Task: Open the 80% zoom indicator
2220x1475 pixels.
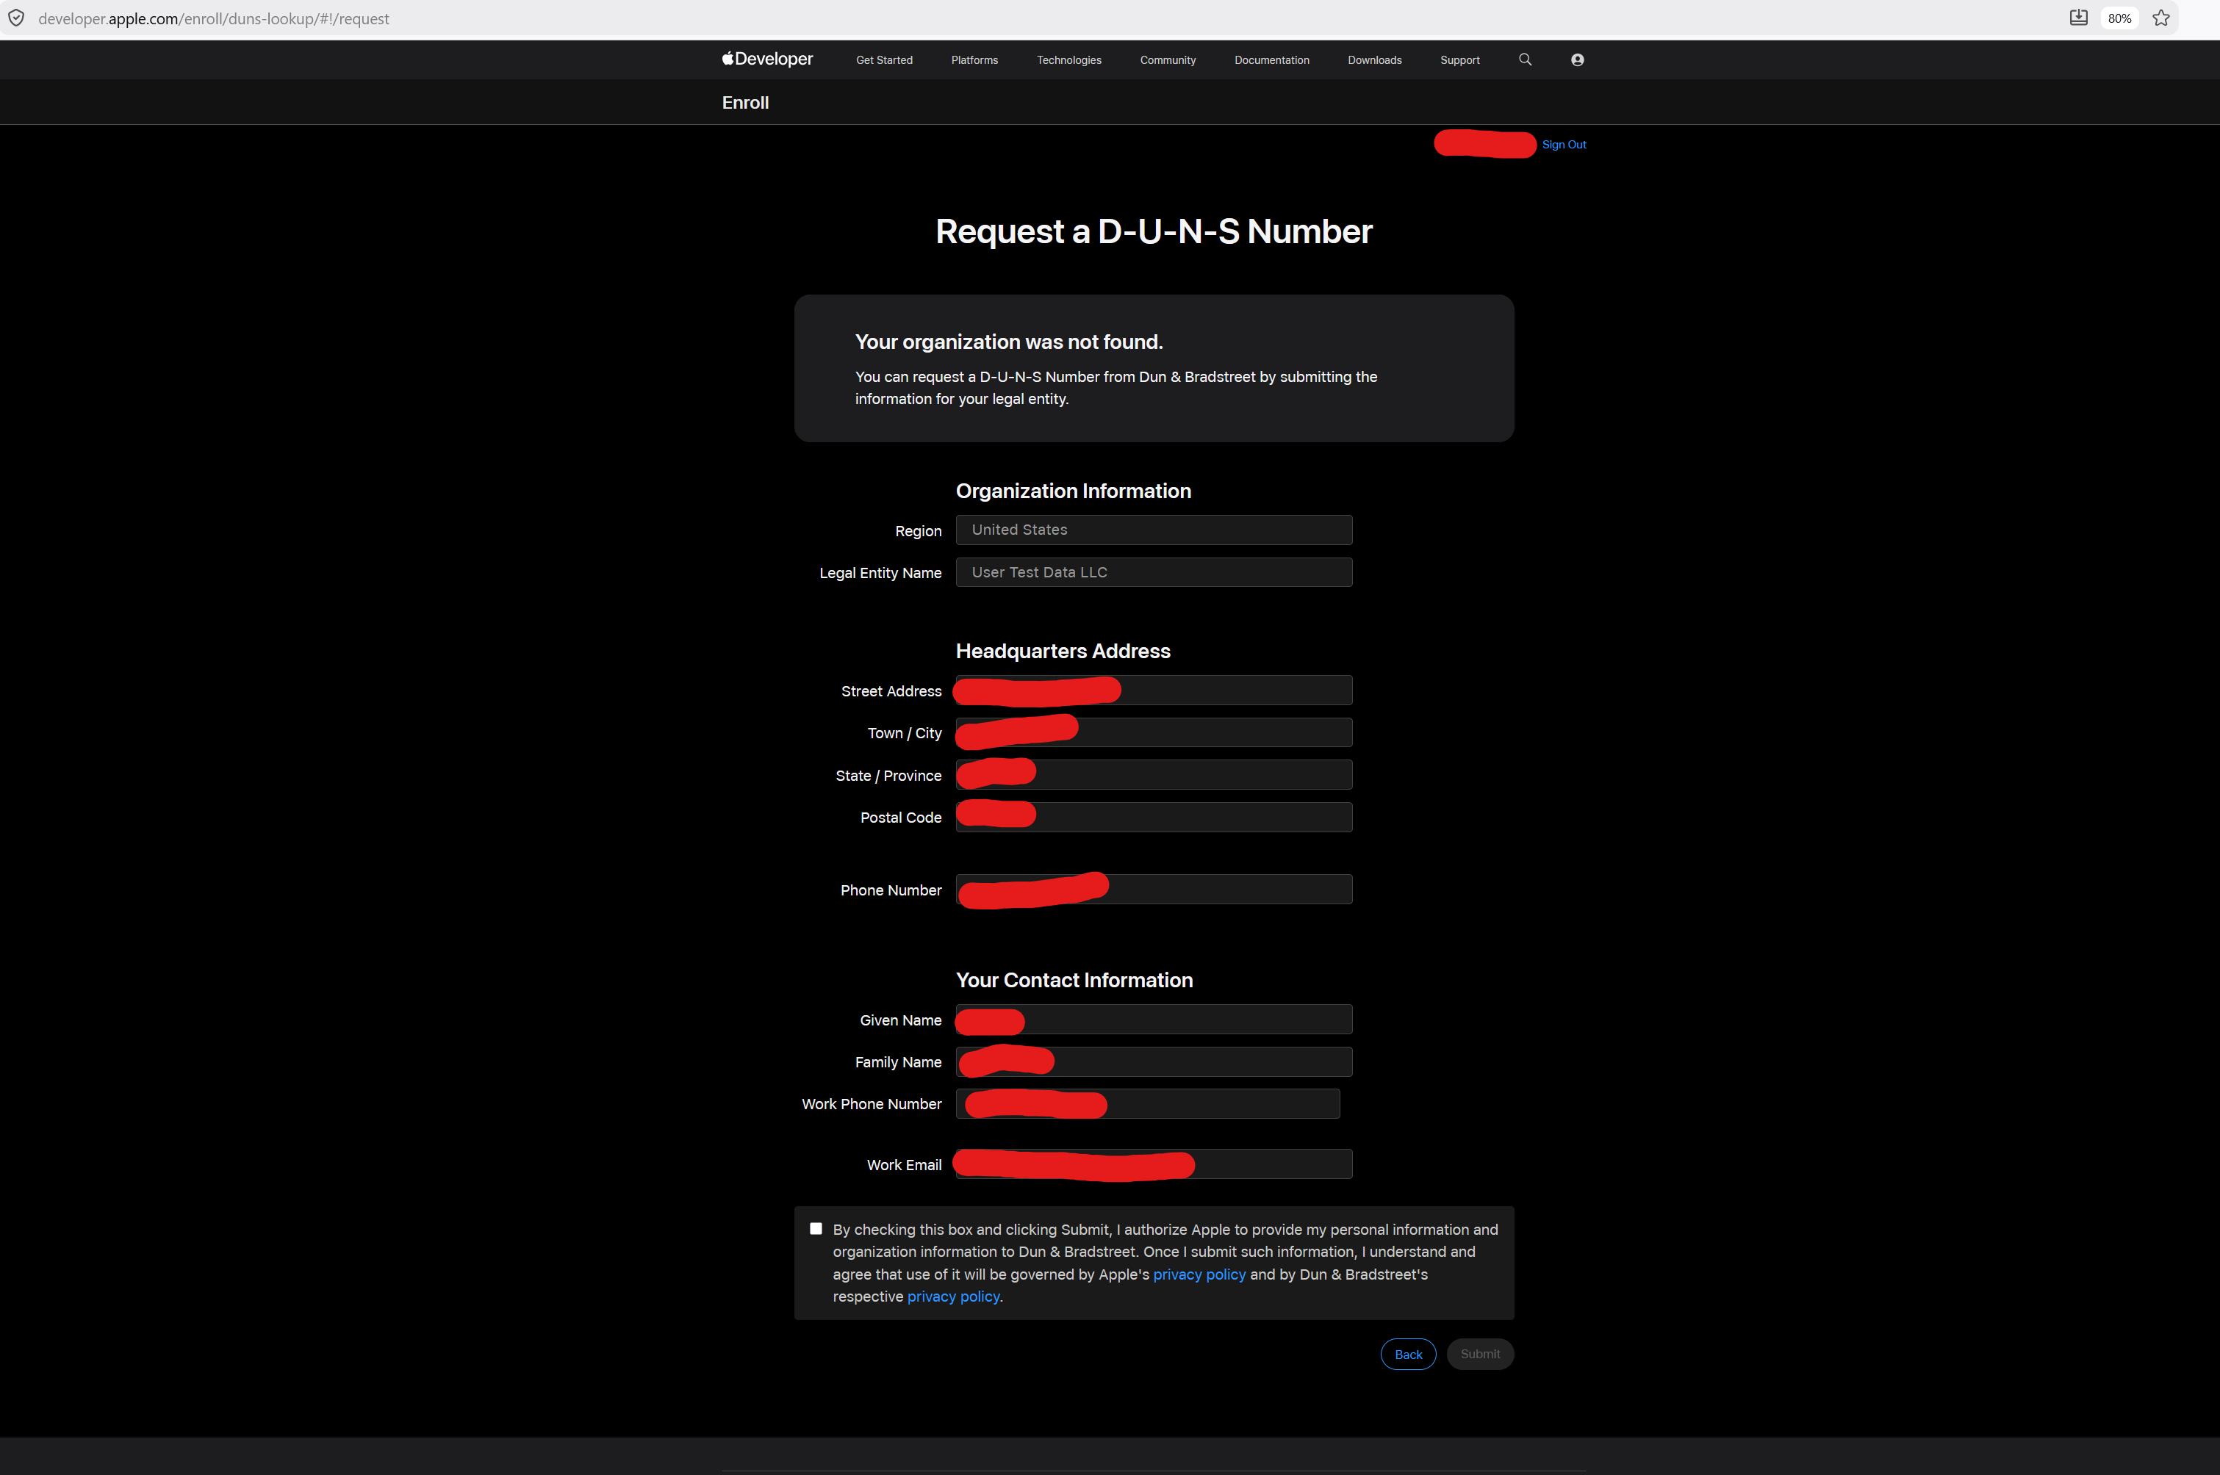Action: [2119, 18]
